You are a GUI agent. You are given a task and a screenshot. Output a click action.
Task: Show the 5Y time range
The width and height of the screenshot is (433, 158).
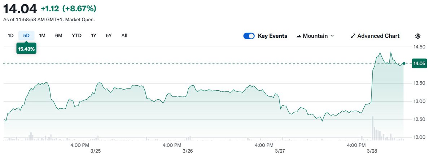pos(109,36)
